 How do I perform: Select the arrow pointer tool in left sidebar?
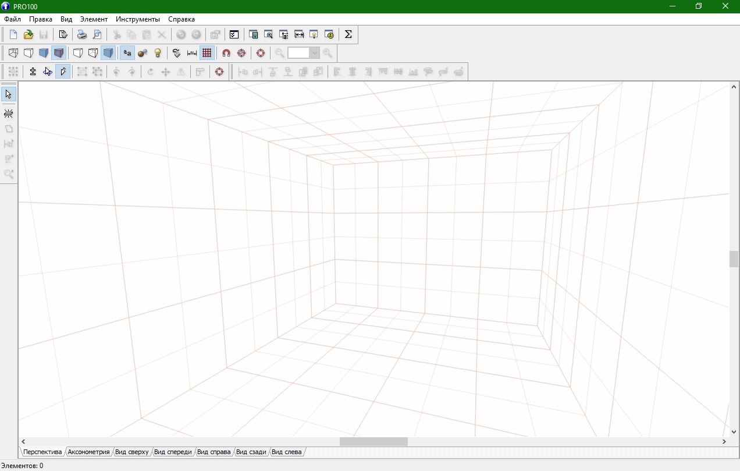click(9, 94)
